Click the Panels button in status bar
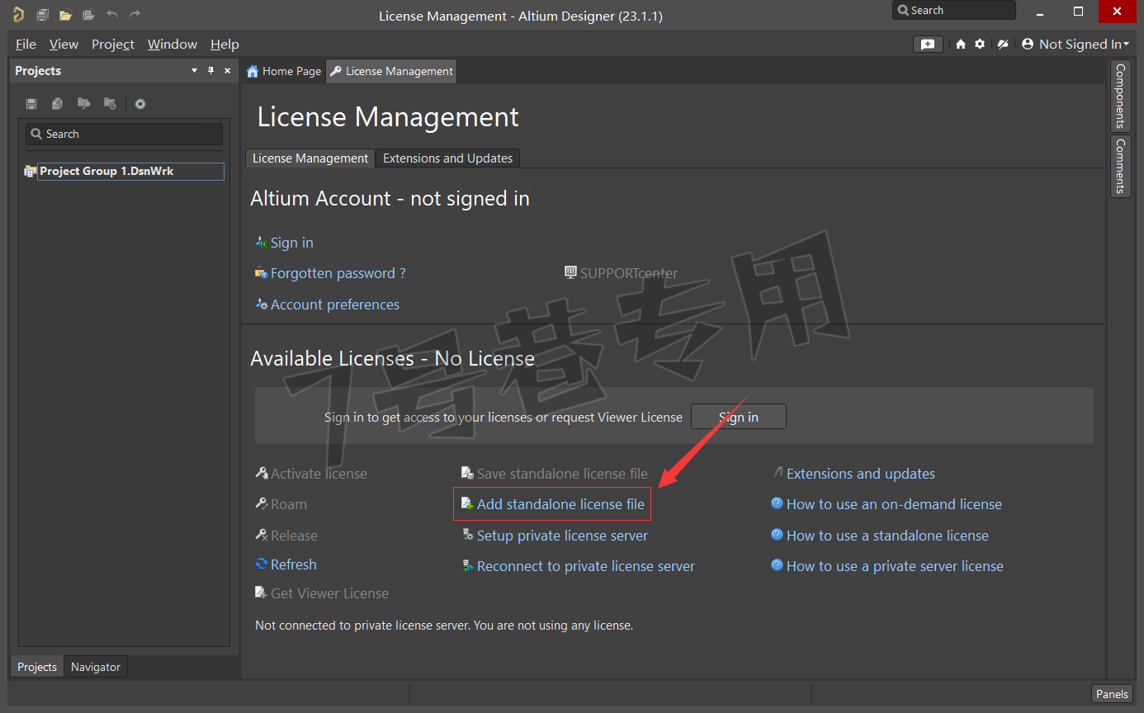The height and width of the screenshot is (713, 1144). click(1112, 694)
